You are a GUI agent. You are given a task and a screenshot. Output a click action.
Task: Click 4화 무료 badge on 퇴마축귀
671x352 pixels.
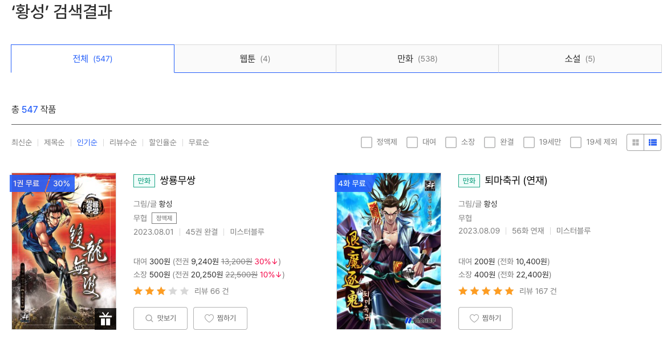[352, 183]
